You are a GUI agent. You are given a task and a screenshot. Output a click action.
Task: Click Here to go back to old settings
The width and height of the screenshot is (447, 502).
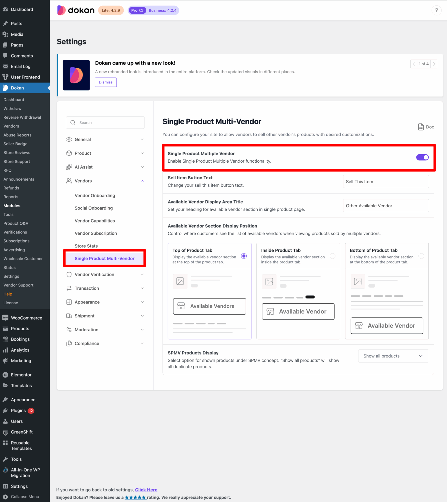coord(146,490)
